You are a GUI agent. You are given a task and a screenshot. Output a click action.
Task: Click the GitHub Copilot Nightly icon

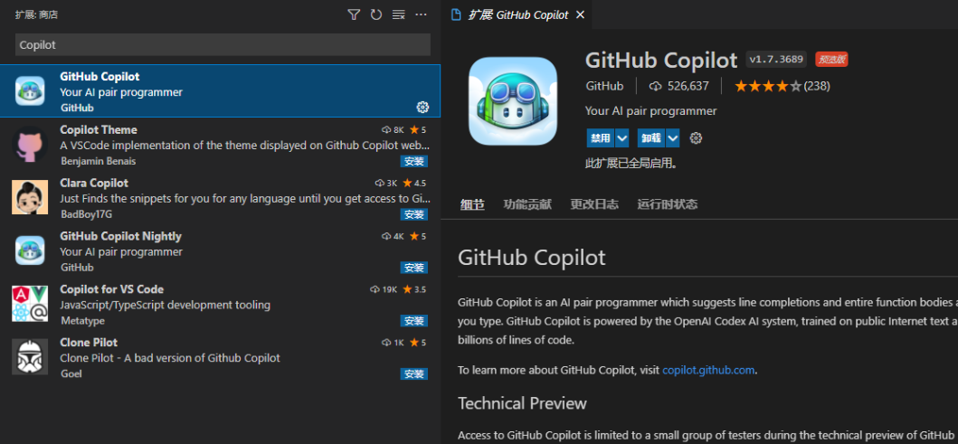click(x=30, y=250)
